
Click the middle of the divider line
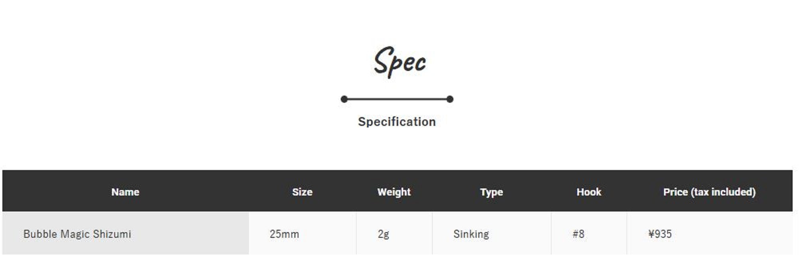[397, 99]
